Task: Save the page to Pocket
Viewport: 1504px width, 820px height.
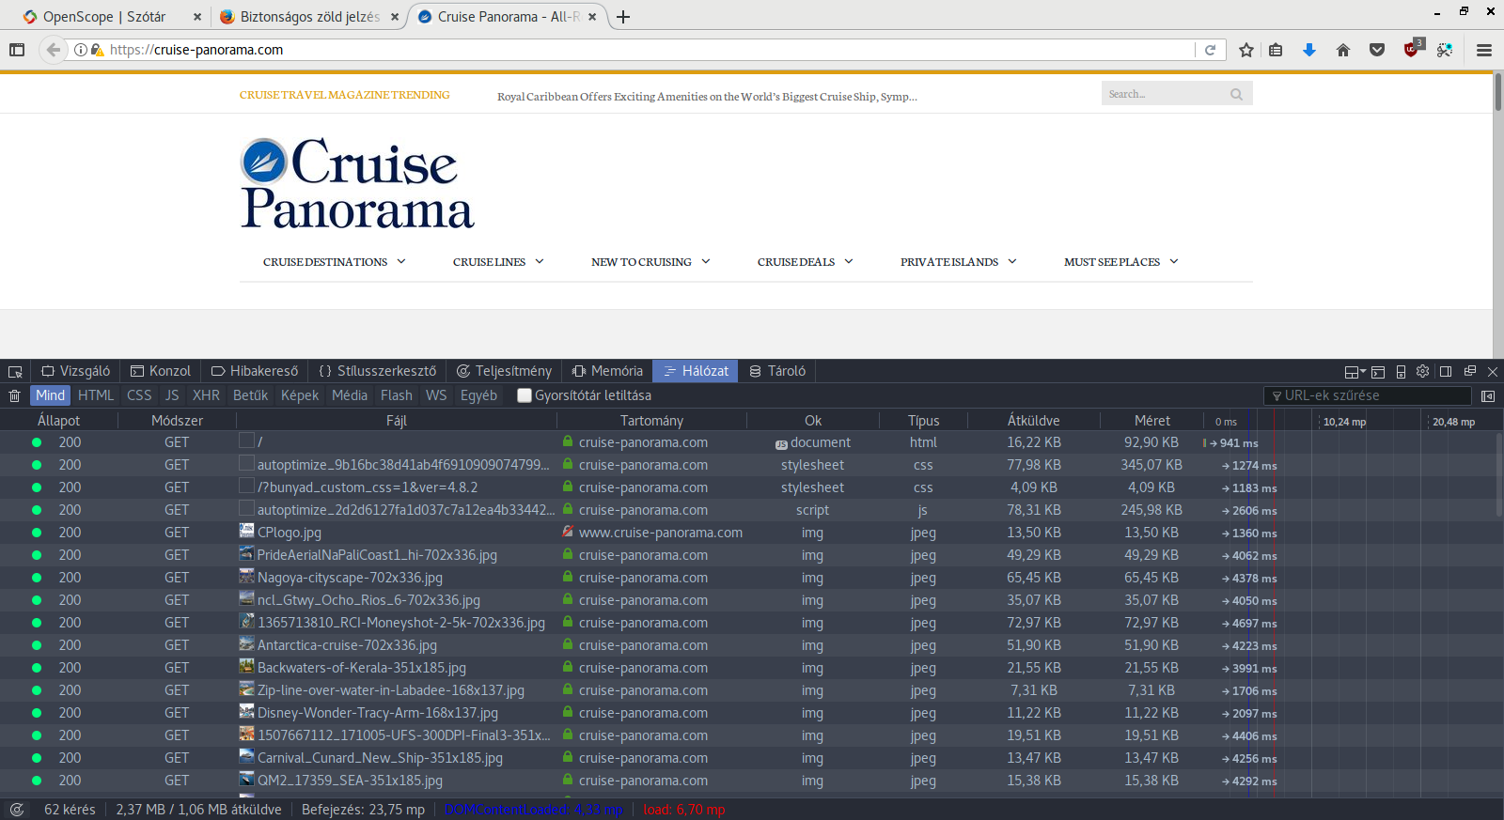Action: [x=1377, y=50]
